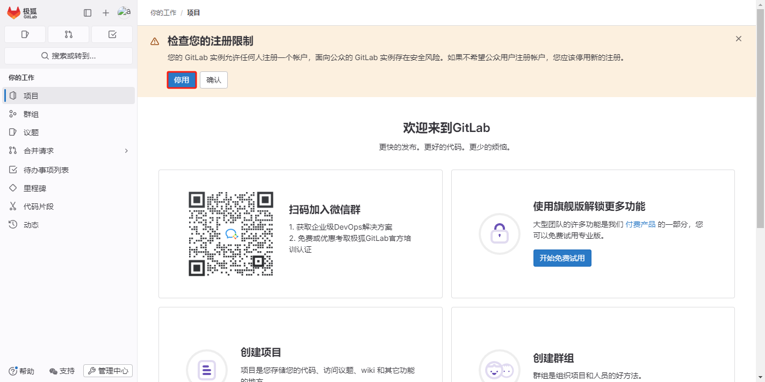Collapse the sidebar with the panel icon
The width and height of the screenshot is (765, 382).
pyautogui.click(x=87, y=12)
